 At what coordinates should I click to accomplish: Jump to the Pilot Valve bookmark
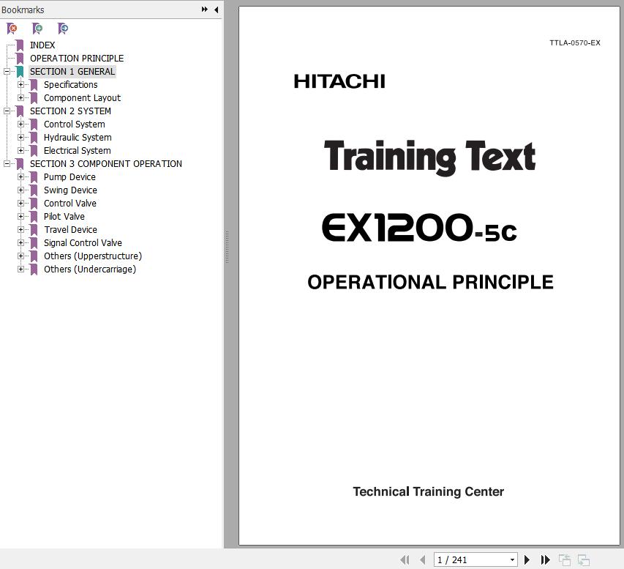coord(64,216)
